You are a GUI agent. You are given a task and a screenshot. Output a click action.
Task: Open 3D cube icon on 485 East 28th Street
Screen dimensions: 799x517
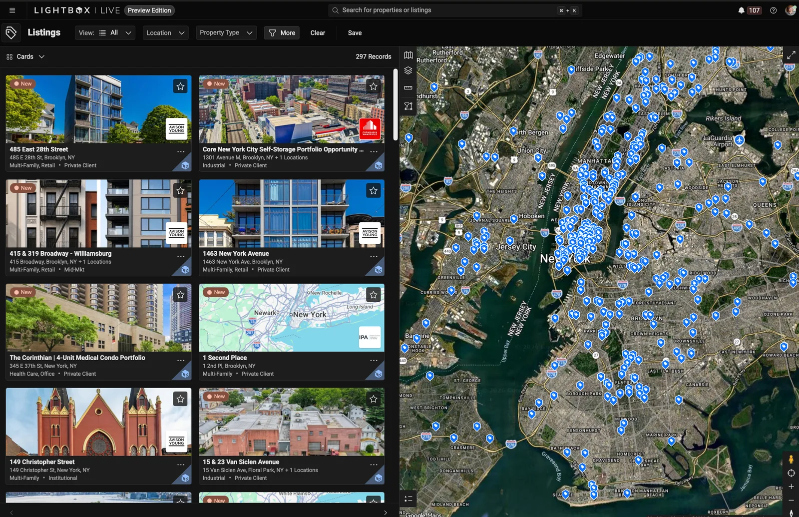point(185,165)
